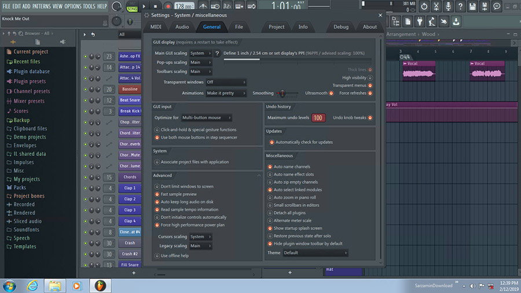This screenshot has width=521, height=293.
Task: Open the PATTERNS menu
Action: (x=42, y=6)
